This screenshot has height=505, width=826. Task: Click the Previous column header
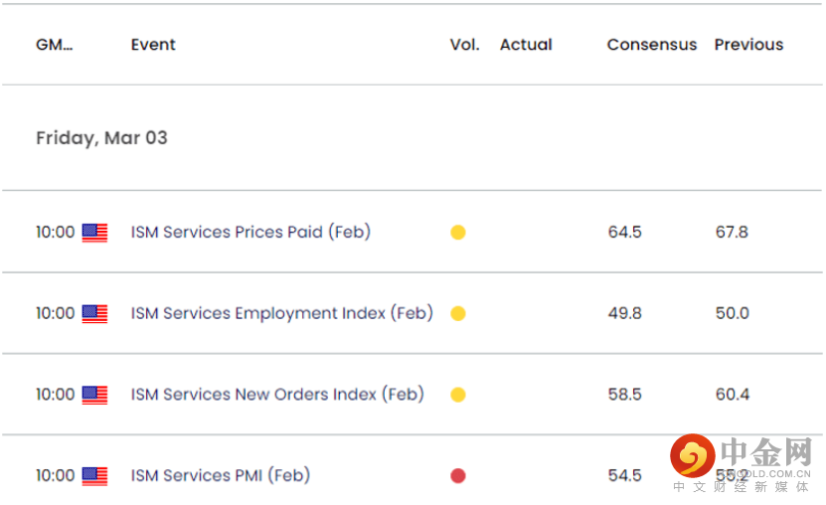[x=748, y=45]
